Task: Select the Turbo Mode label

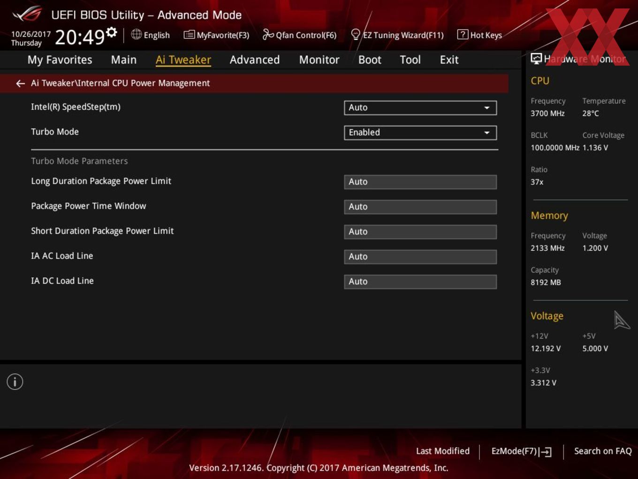Action: pyautogui.click(x=55, y=132)
